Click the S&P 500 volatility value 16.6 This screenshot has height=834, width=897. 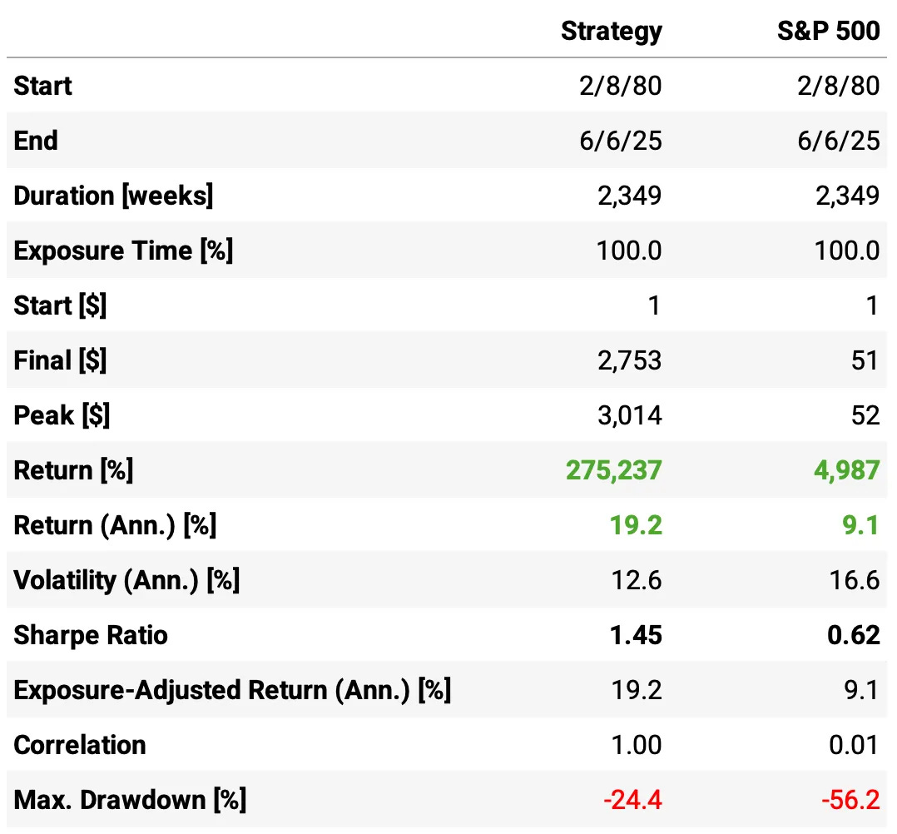[x=854, y=580]
